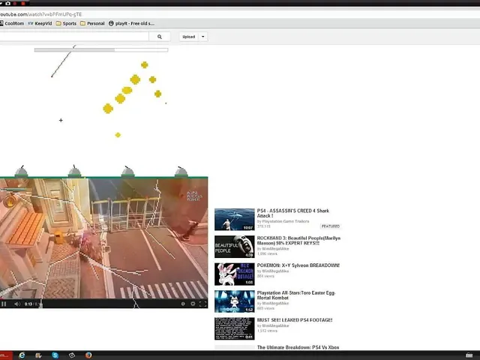This screenshot has width=480, height=360.
Task: Pause the YouTube video
Action: pyautogui.click(x=4, y=304)
